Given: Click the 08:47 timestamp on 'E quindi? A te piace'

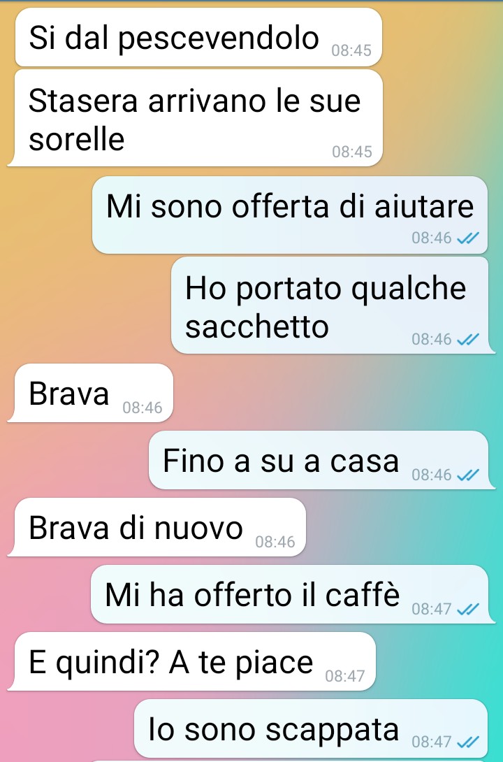Looking at the screenshot, I should 344,676.
